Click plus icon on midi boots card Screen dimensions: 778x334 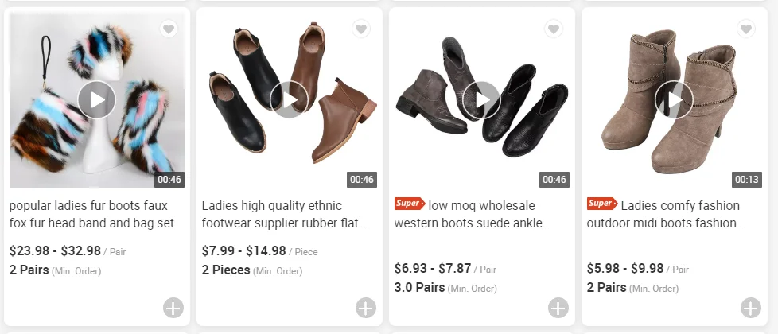(x=751, y=308)
